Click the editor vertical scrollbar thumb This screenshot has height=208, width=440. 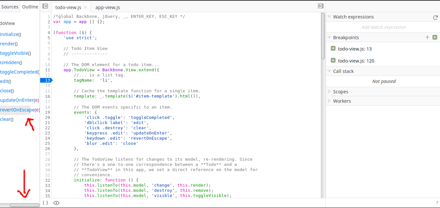click(323, 36)
